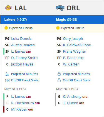Open Lakers Projected Minutes
Image resolution: width=104 pixels, height=117 pixels.
pyautogui.click(x=24, y=74)
